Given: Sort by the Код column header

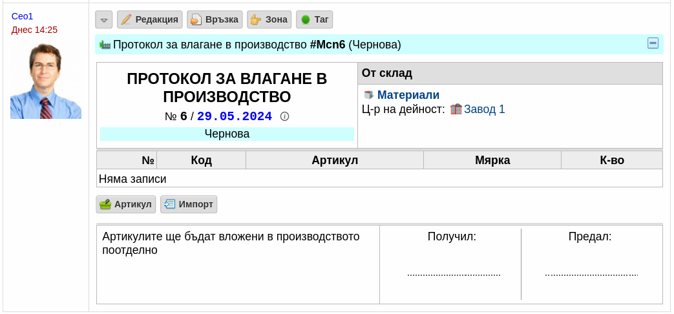Looking at the screenshot, I should tap(201, 160).
